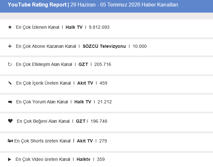The image size is (213, 167).
Task: Select Halk TV in Yorum Alan row
Action: pyautogui.click(x=83, y=102)
